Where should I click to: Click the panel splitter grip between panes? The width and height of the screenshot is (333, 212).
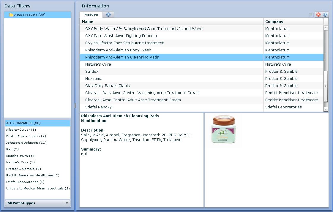tap(75, 106)
